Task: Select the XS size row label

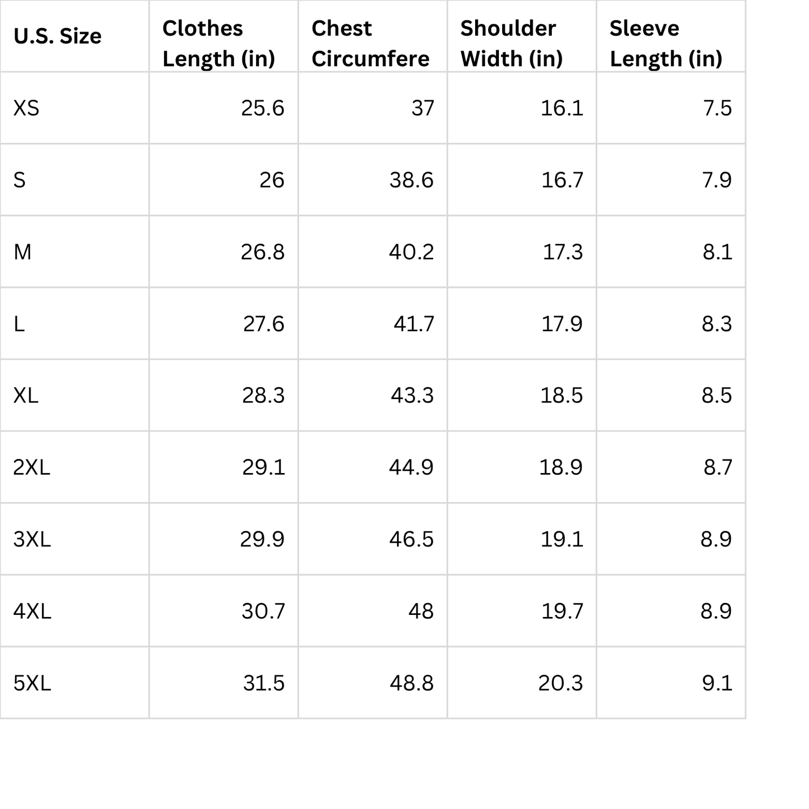Action: (x=74, y=108)
